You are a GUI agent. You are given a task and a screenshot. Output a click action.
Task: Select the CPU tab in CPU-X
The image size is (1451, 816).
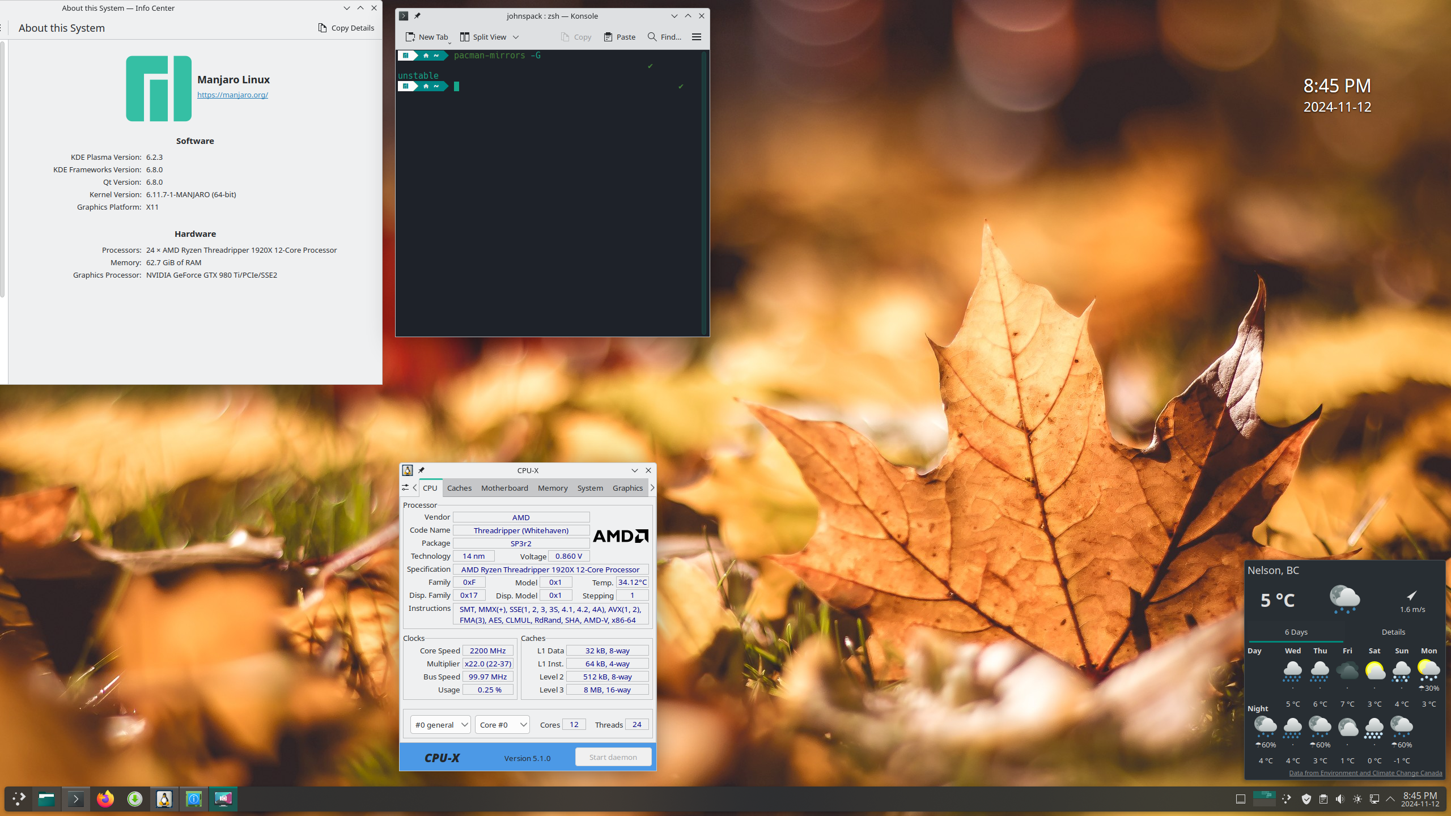pyautogui.click(x=430, y=488)
